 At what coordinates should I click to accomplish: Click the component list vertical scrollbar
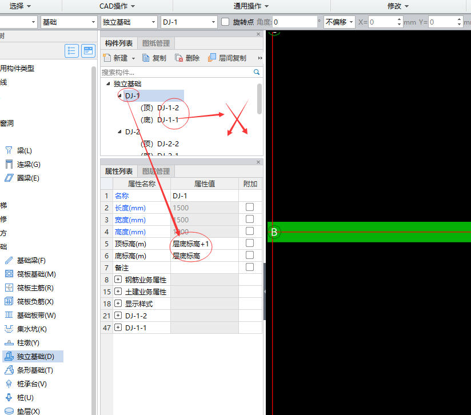pos(260,99)
